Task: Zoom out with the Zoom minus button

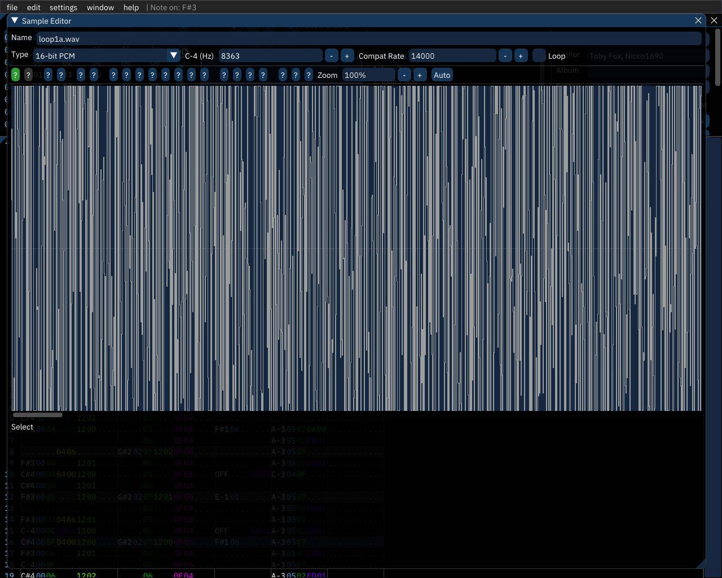Action: (404, 75)
